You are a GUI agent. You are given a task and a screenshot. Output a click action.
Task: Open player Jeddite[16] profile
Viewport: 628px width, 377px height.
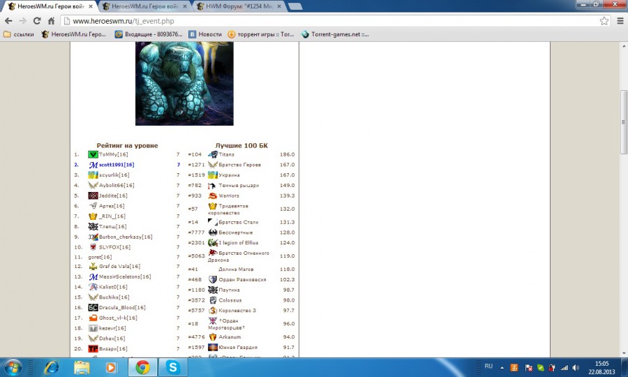[113, 195]
